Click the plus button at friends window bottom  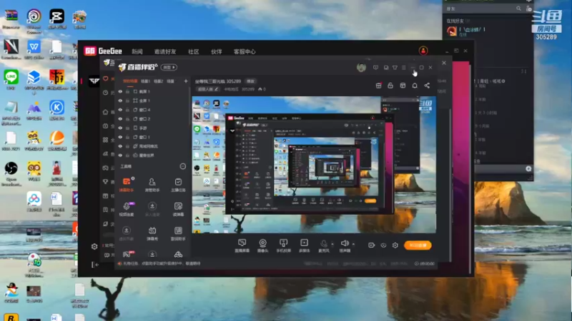528,169
